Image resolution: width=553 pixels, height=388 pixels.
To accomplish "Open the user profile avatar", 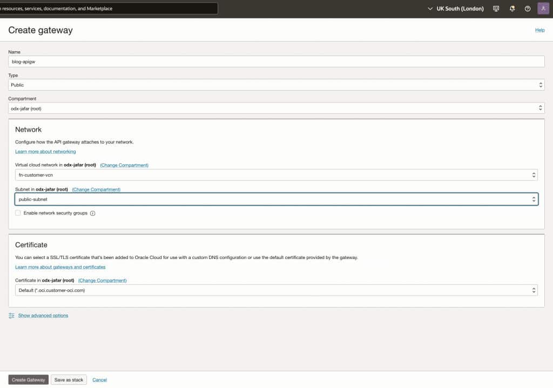I will 543,9.
